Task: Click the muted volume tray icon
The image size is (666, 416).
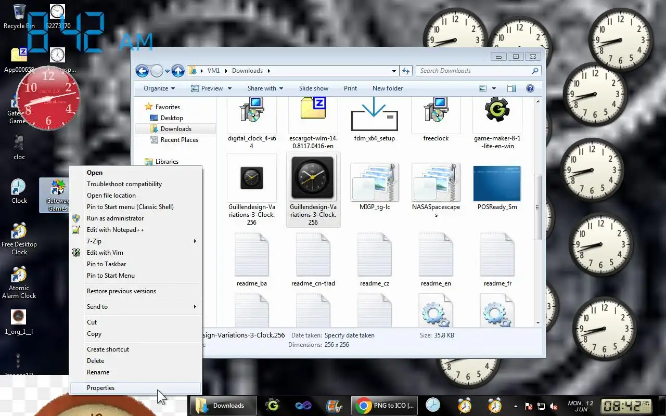Action: point(554,406)
